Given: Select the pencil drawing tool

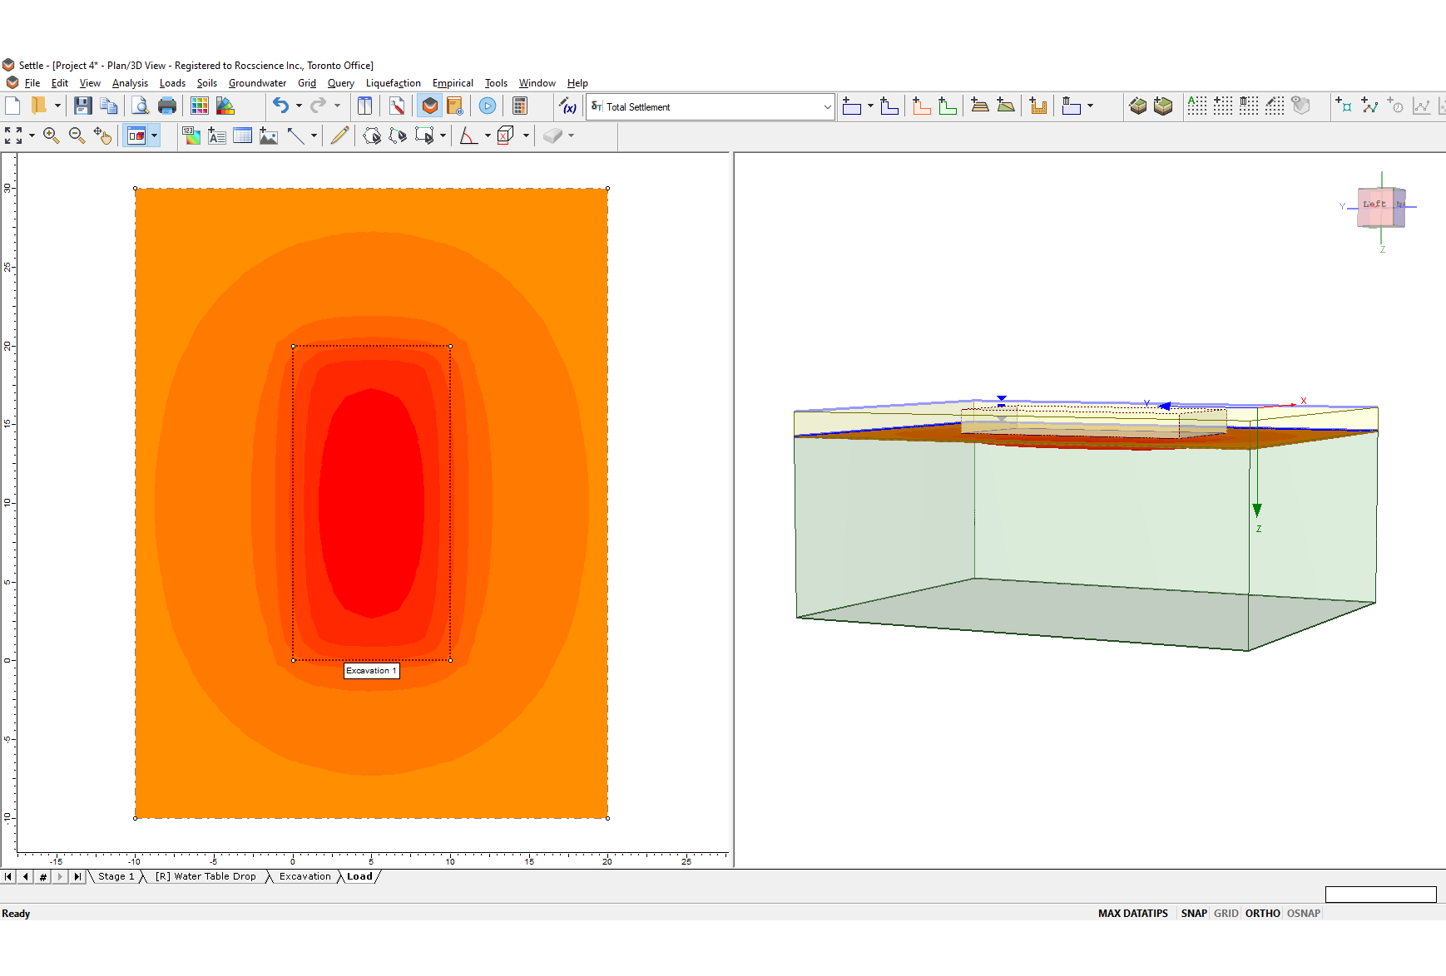Looking at the screenshot, I should (x=339, y=136).
